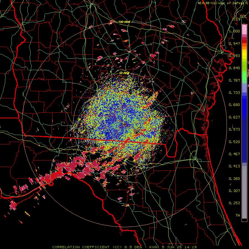Click the 0.627 scale value
Screen dimensions: 249x249
(234, 117)
